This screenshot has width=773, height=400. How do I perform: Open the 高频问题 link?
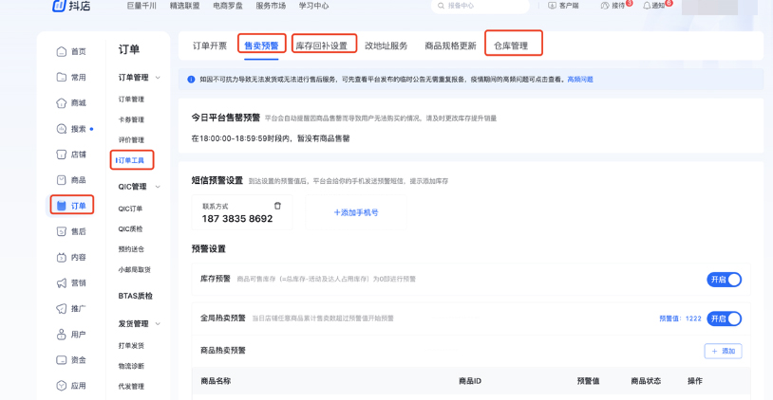click(580, 80)
